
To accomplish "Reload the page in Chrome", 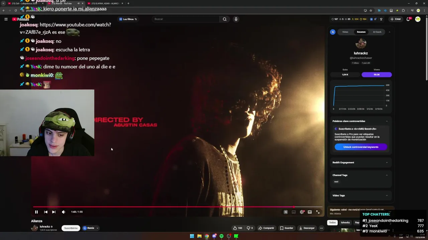I will coord(15,10).
